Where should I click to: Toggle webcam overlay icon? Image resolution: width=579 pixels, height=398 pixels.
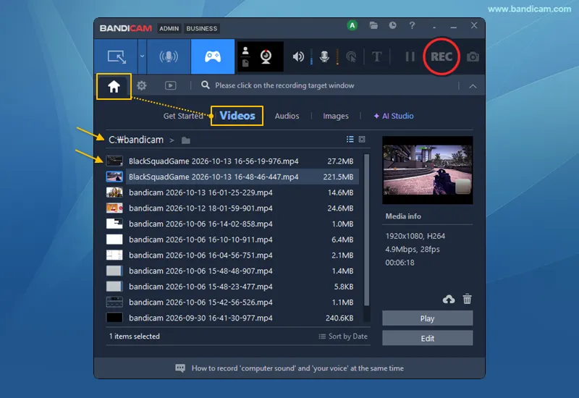pos(266,56)
